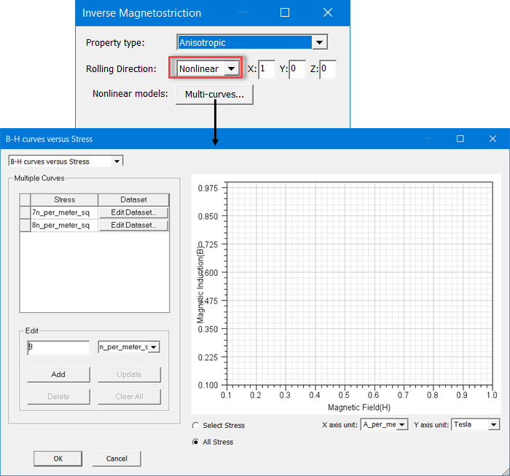
Task: Open the Rolling Direction Nonlinear dropdown
Action: click(x=208, y=68)
